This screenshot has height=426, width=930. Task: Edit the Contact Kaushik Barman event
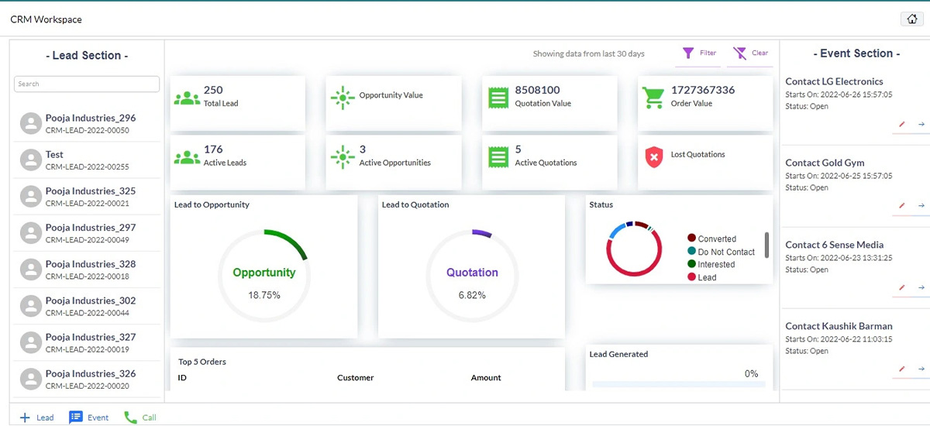[x=901, y=369]
